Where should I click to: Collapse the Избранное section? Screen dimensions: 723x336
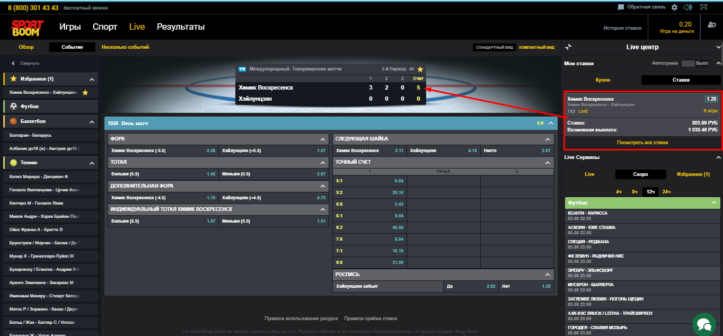pyautogui.click(x=92, y=79)
